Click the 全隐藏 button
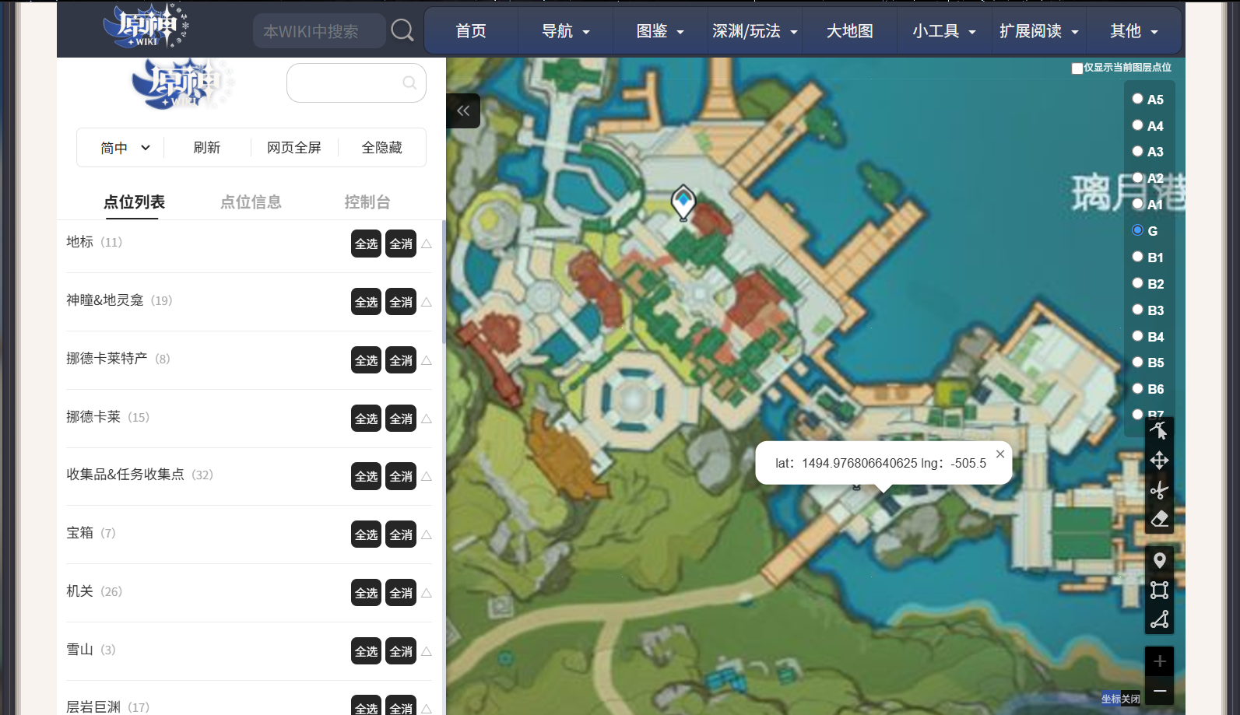The image size is (1240, 715). 381,147
